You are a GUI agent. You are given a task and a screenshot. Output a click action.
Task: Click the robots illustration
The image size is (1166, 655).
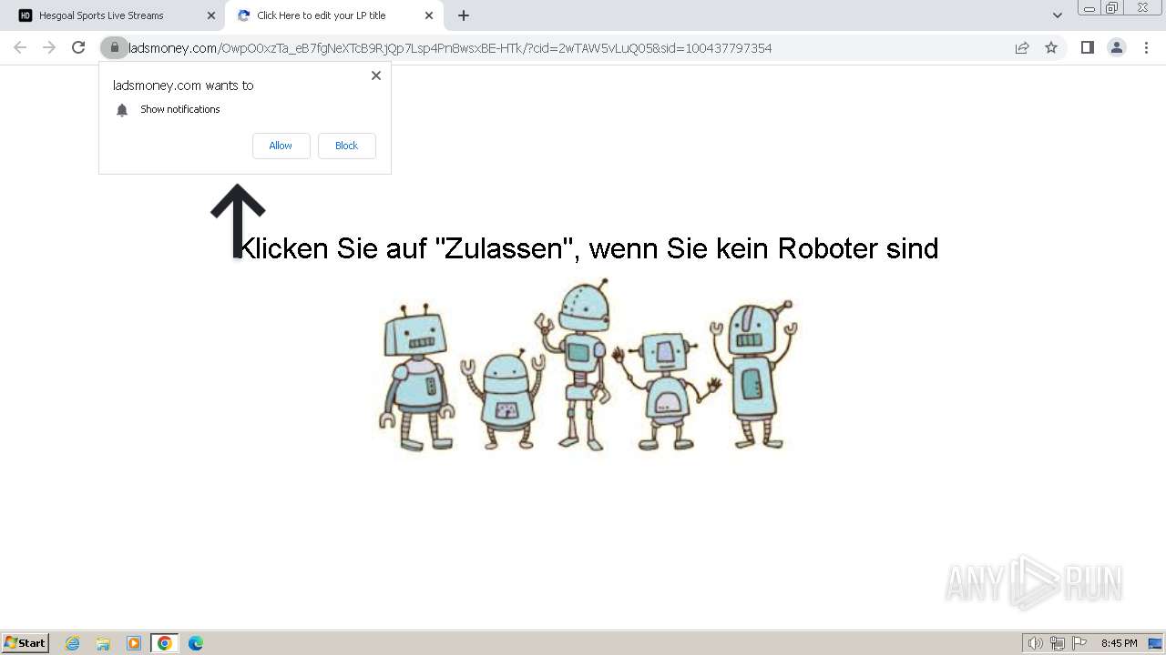pyautogui.click(x=588, y=366)
